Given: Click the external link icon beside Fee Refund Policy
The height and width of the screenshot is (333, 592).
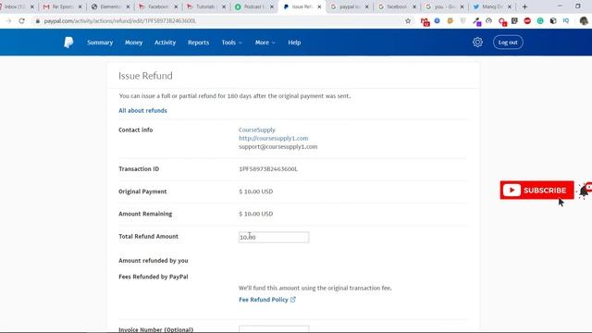Looking at the screenshot, I should point(293,300).
